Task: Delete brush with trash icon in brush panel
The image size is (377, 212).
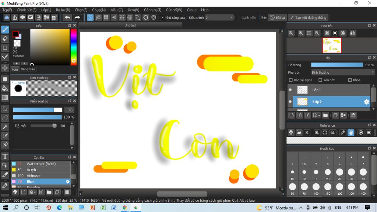Action: (67, 192)
